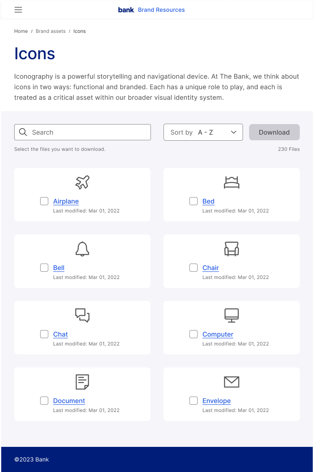314x472 pixels.
Task: Click the Airplane icon image
Action: [82, 182]
